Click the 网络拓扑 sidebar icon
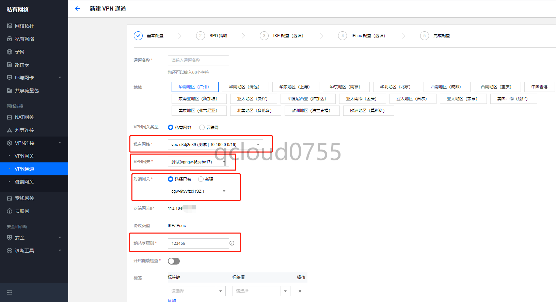556x302 pixels. 10,26
